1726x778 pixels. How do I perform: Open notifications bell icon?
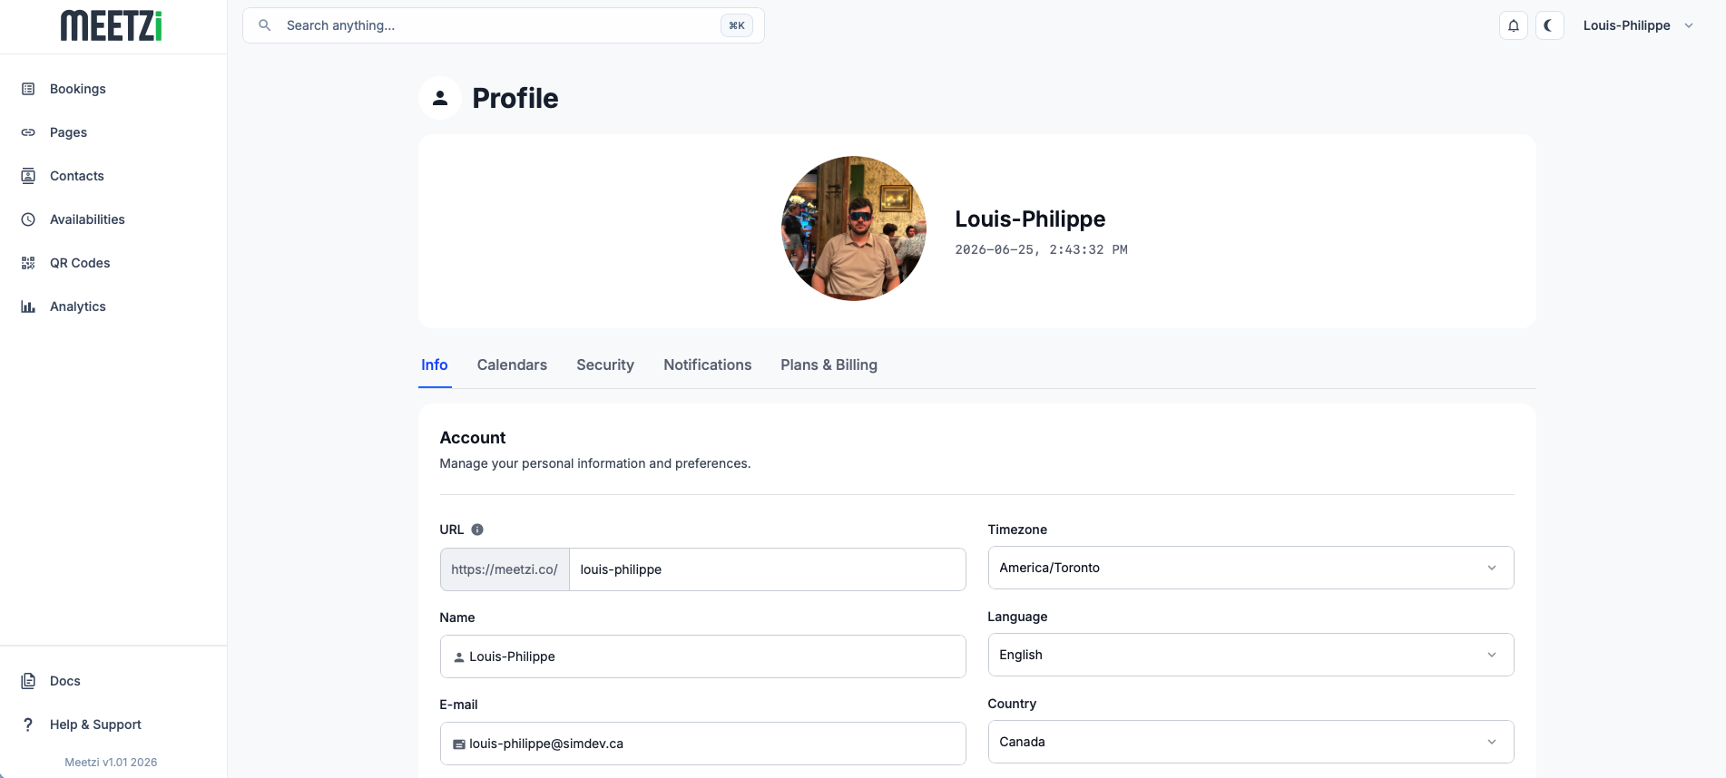(1514, 25)
